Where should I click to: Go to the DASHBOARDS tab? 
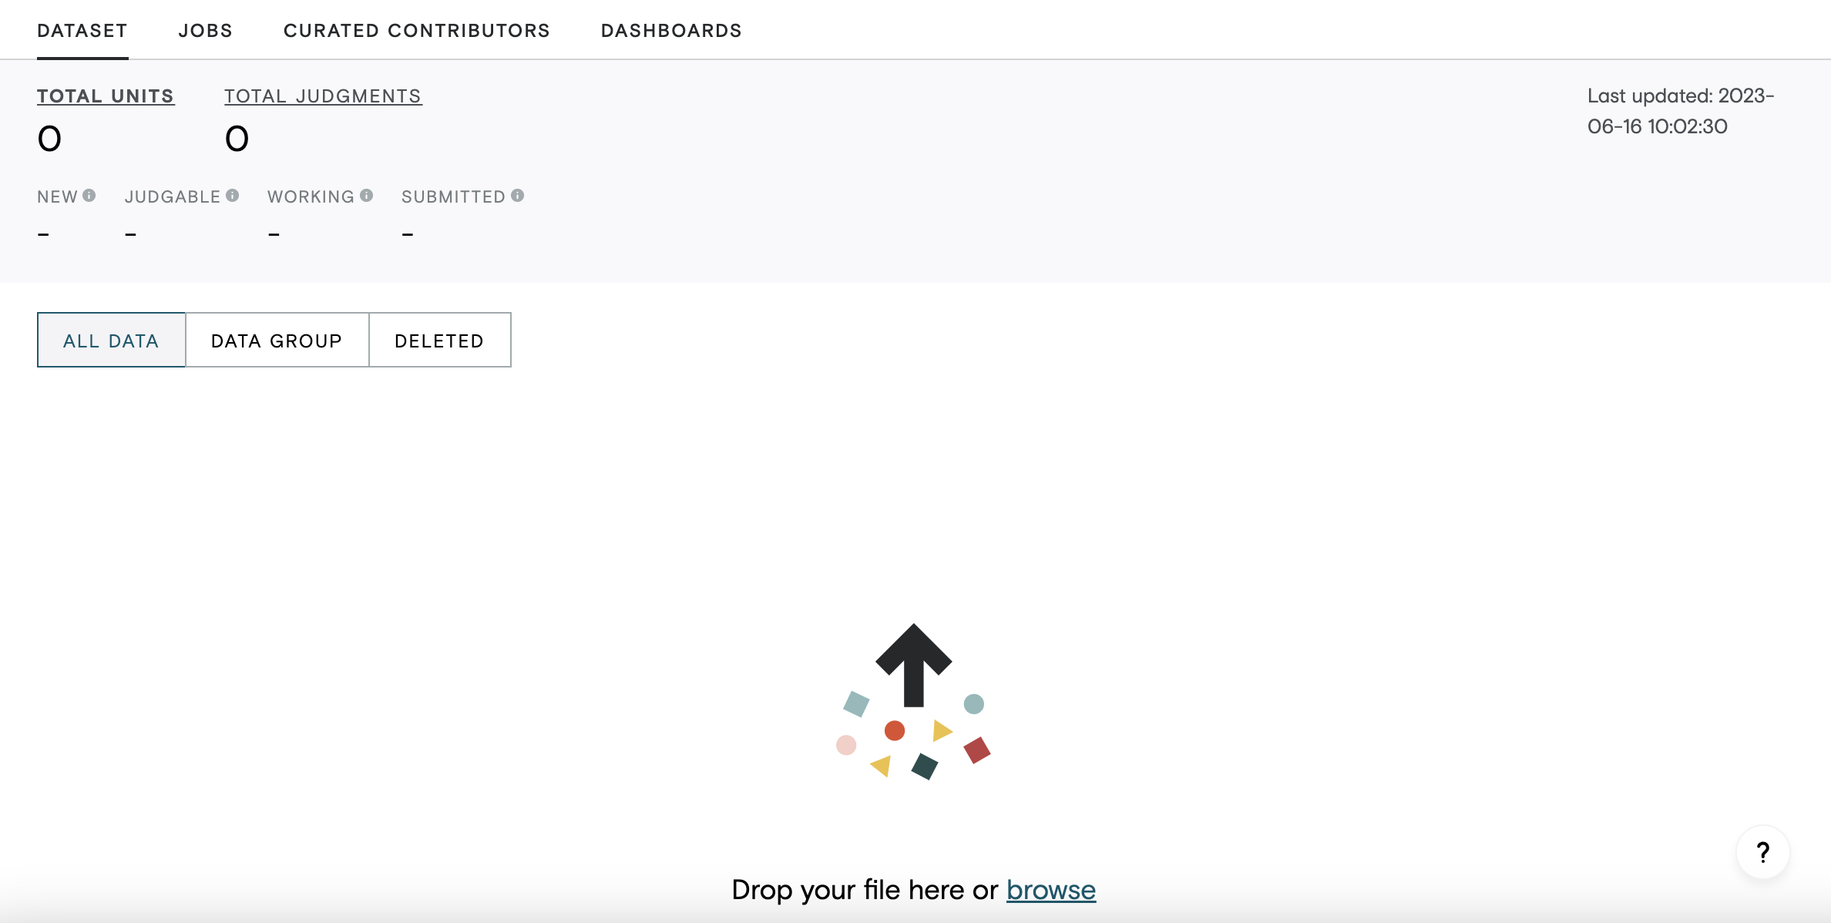pos(671,31)
